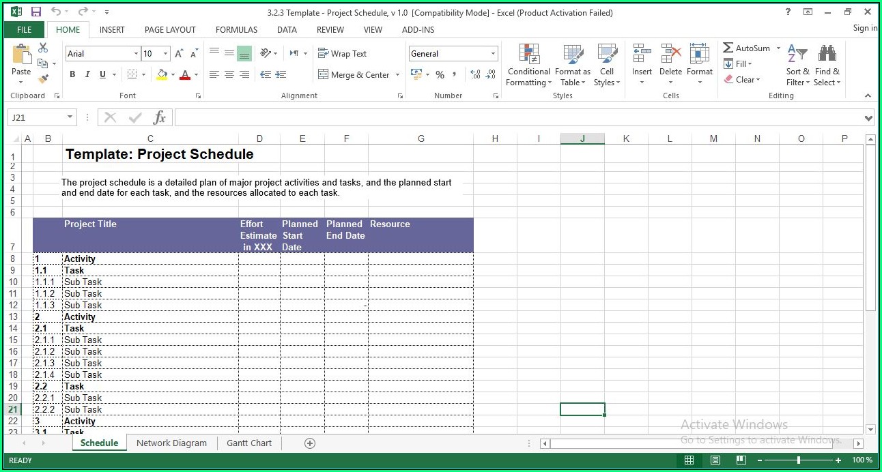Click the Merge & Center button
Viewport: 882px width, 472px height.
point(354,75)
